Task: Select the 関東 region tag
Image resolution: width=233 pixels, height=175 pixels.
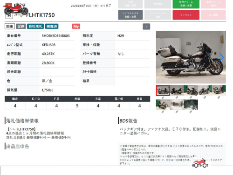Action: click(x=10, y=27)
